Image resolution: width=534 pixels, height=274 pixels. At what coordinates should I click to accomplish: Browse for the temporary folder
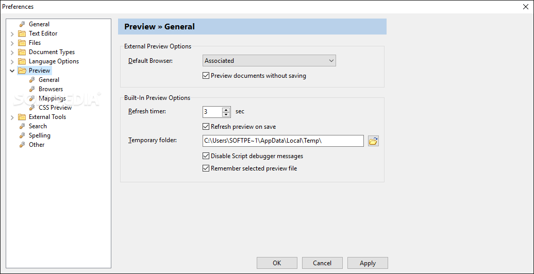[374, 141]
